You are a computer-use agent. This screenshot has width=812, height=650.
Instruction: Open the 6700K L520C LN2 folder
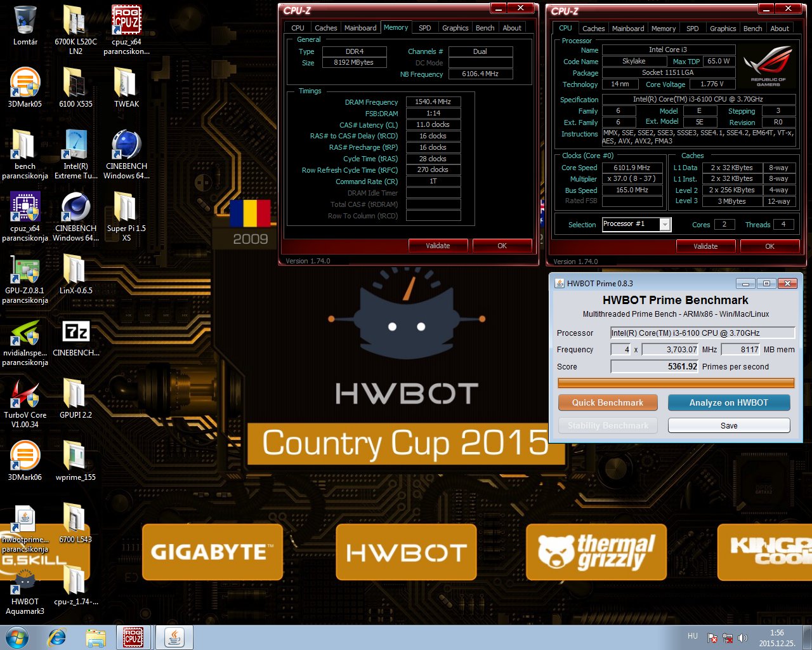pos(75,29)
